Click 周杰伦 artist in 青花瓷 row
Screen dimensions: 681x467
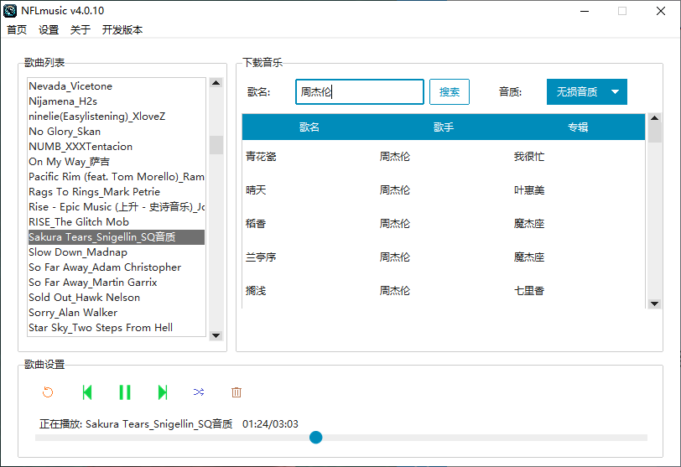coord(395,157)
